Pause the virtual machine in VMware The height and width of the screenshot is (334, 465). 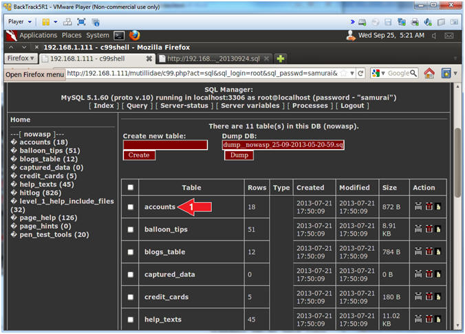point(46,22)
